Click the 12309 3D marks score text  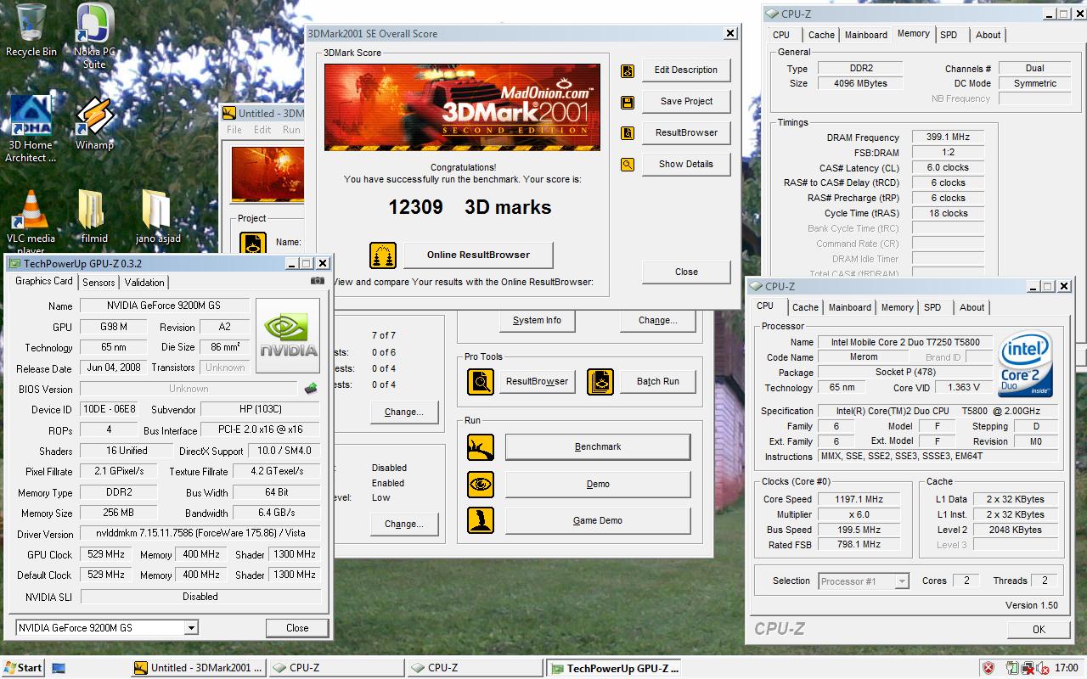(x=470, y=207)
